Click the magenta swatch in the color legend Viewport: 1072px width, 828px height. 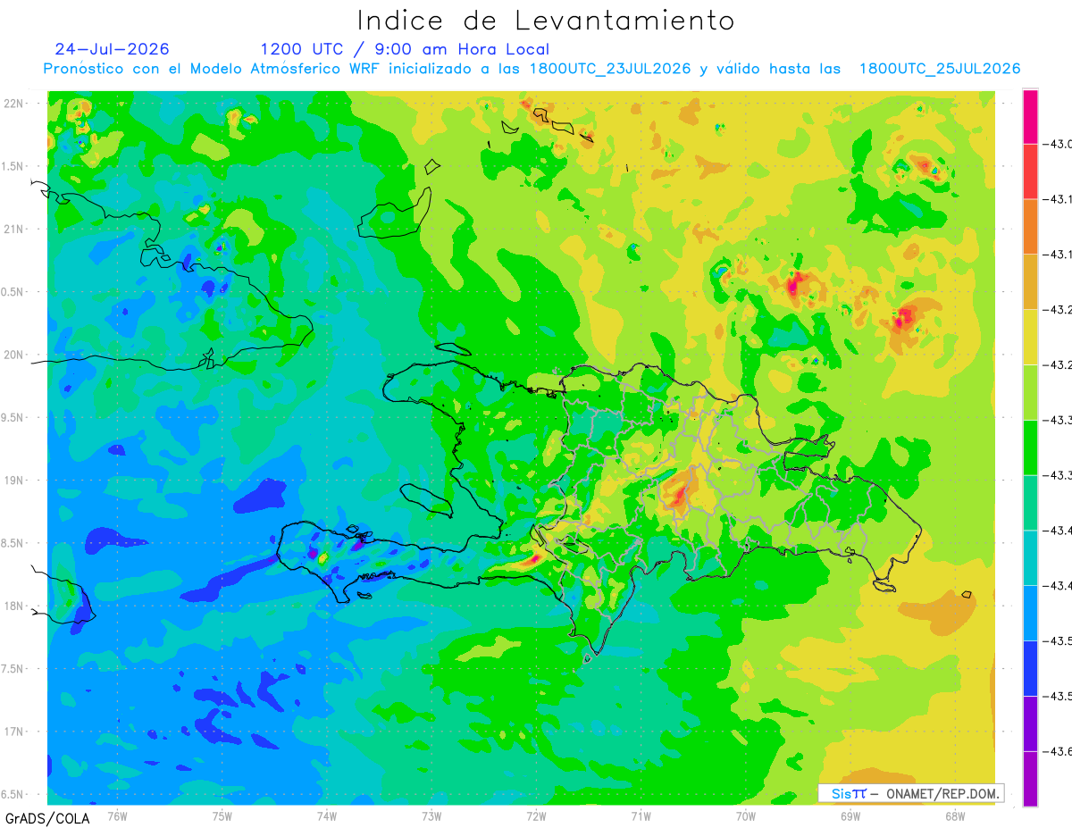point(1030,117)
